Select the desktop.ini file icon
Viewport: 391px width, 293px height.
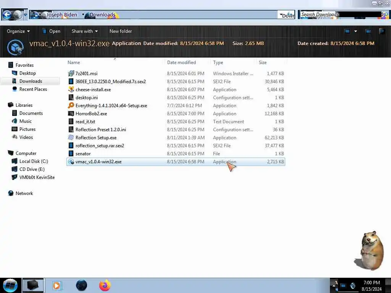point(71,97)
